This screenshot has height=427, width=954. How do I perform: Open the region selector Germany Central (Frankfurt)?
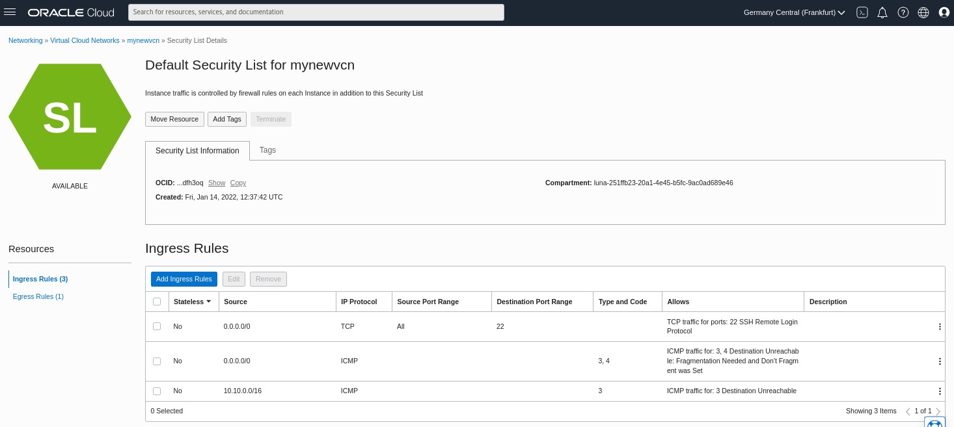(794, 12)
